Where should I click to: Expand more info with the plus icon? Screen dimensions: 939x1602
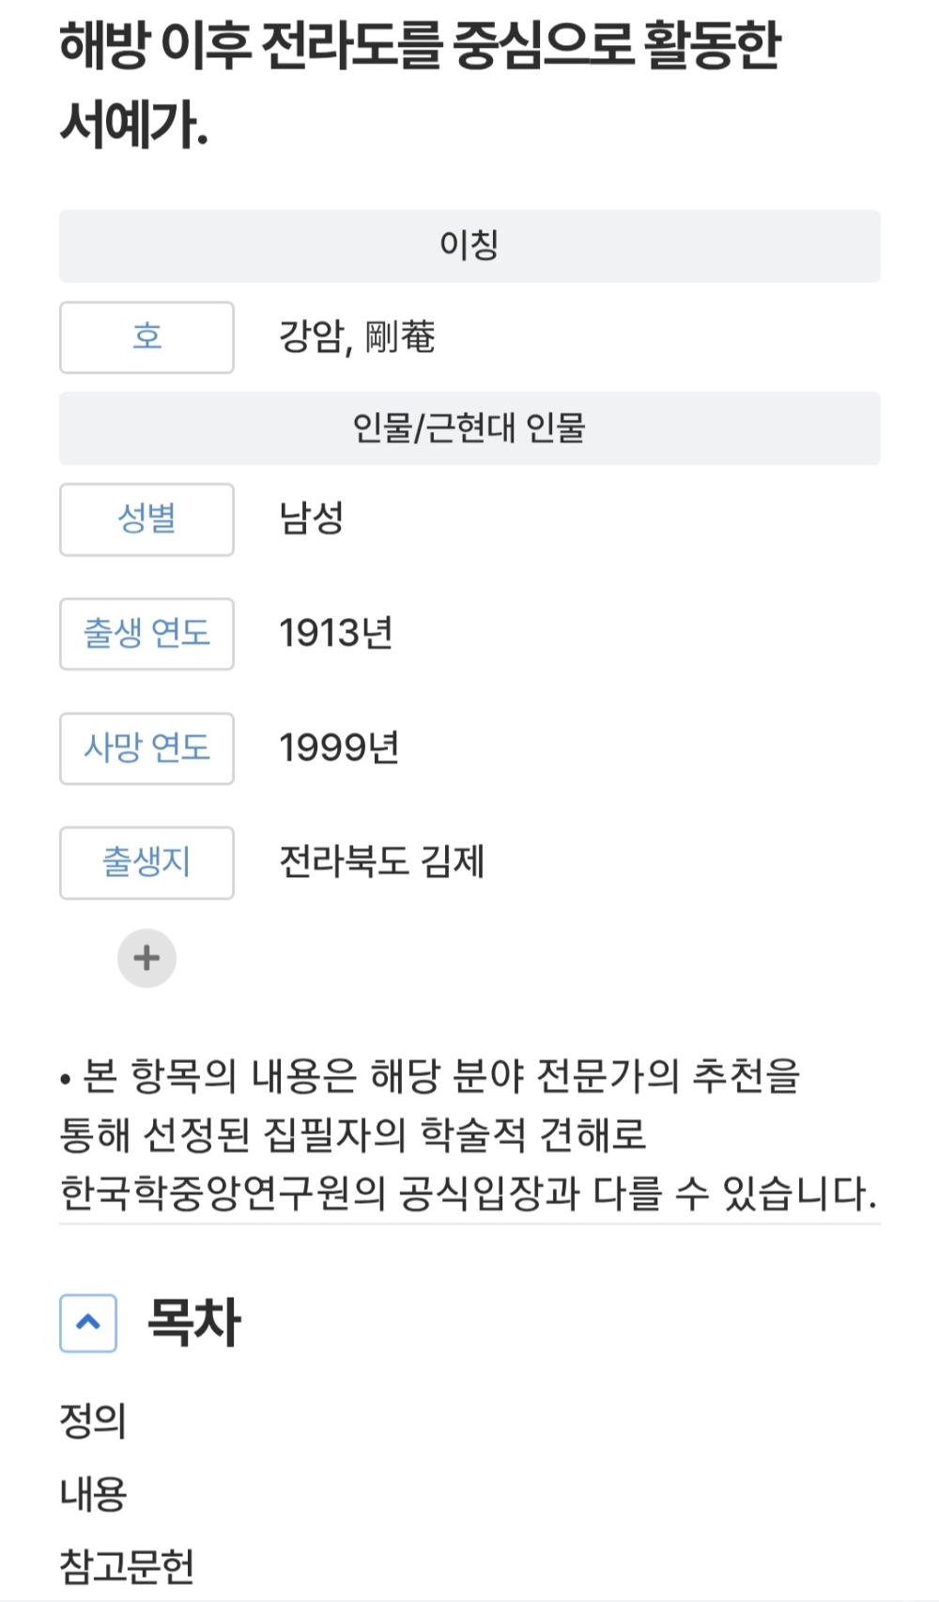(146, 958)
